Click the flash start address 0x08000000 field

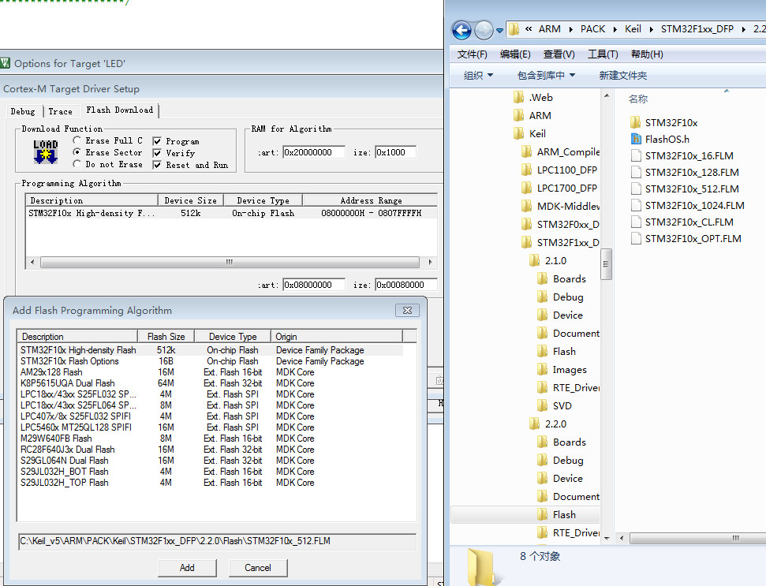pos(314,285)
